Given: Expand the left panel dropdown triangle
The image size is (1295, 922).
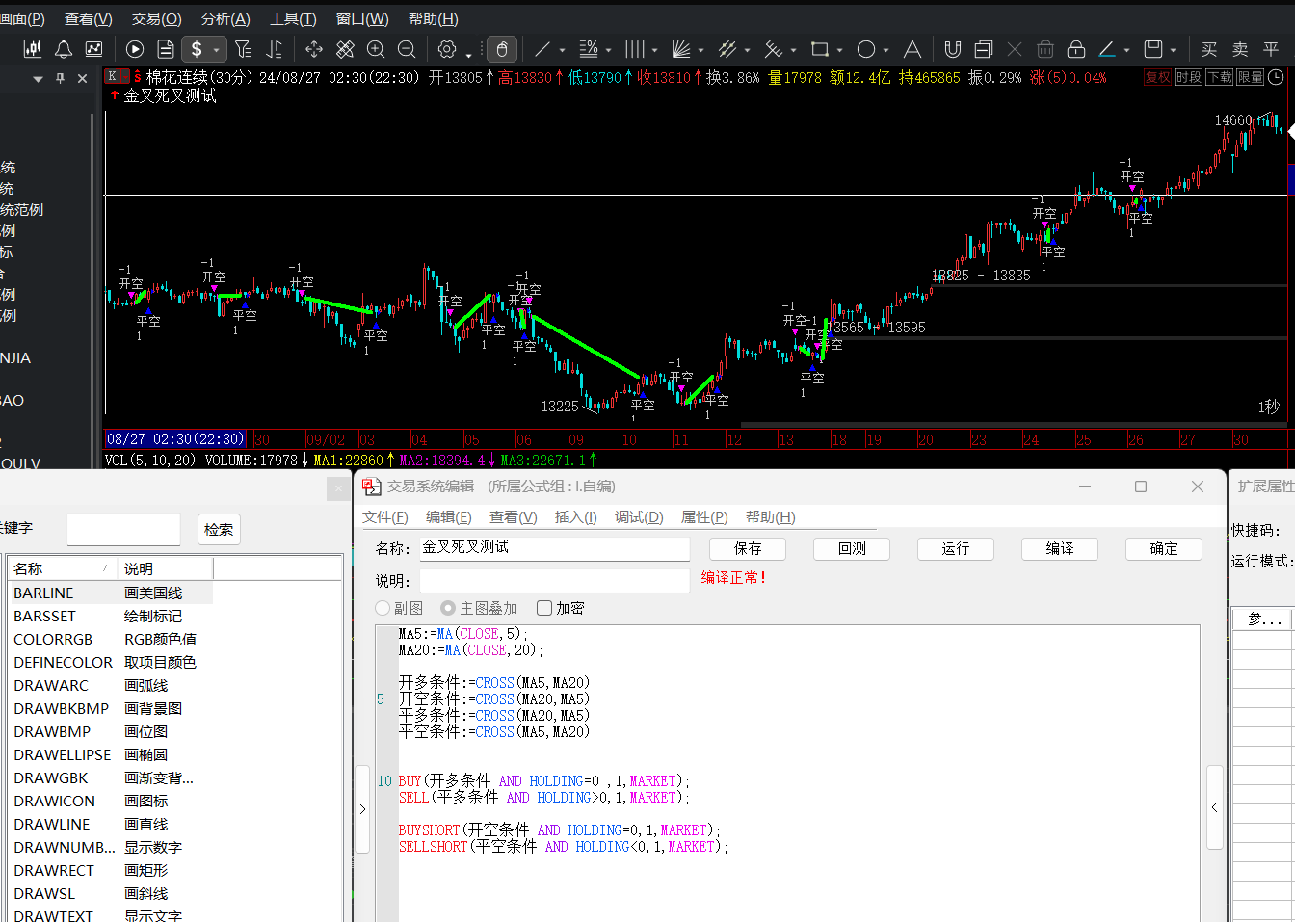Looking at the screenshot, I should pyautogui.click(x=38, y=79).
